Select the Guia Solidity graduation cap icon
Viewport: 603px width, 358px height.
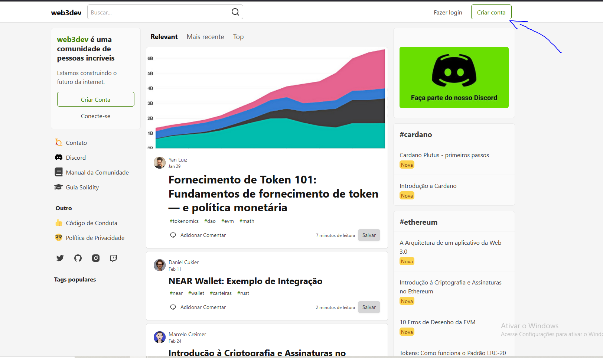tap(59, 187)
